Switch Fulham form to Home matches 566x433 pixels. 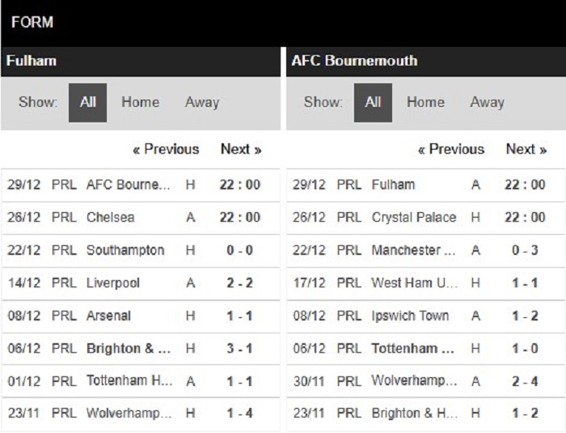point(141,102)
